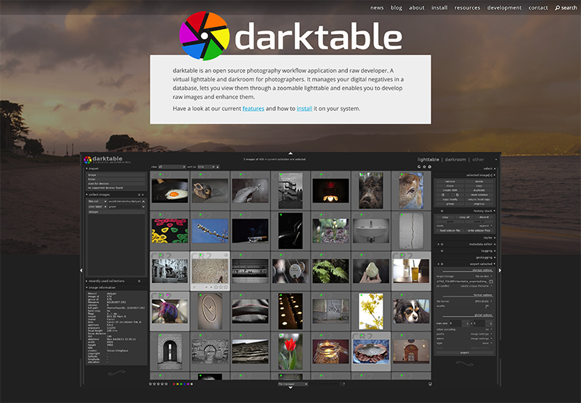Collapse bottom panel with the bottom arrow
581x403 pixels.
pos(290,388)
